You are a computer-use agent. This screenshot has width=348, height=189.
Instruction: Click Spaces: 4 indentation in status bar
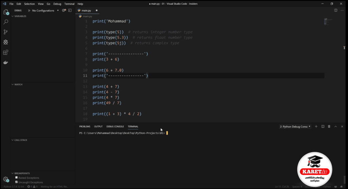(x=297, y=187)
